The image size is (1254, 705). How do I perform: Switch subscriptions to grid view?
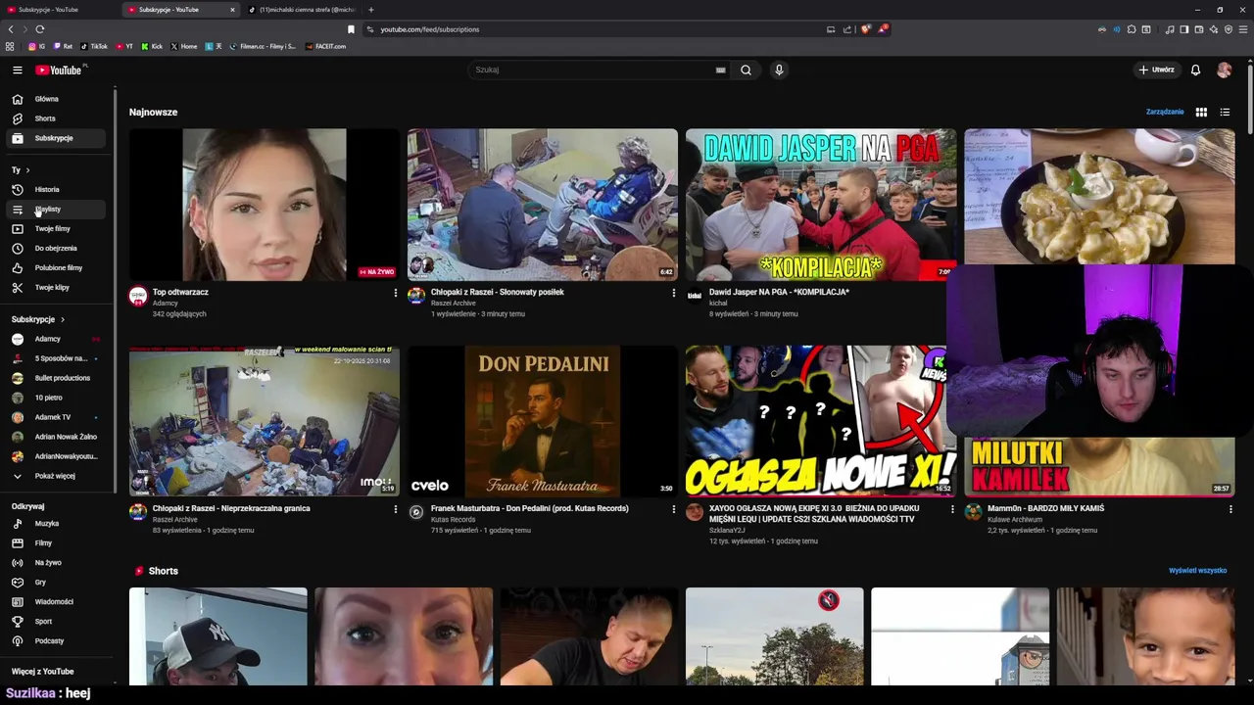tap(1201, 113)
